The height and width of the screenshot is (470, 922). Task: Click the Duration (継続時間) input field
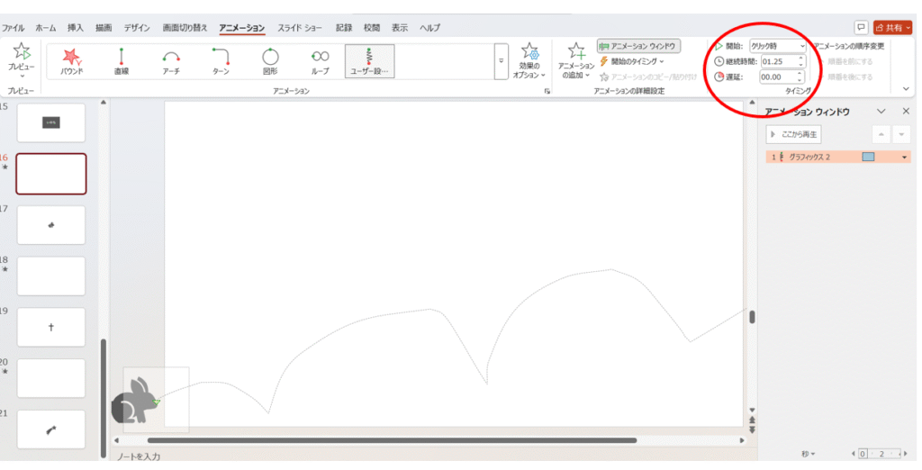(777, 61)
